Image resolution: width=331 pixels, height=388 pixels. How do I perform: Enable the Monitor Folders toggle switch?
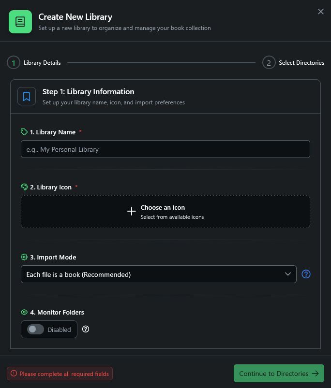35,330
